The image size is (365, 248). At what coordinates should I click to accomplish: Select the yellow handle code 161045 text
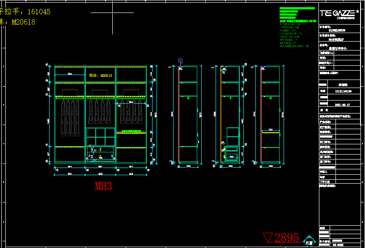click(26, 12)
